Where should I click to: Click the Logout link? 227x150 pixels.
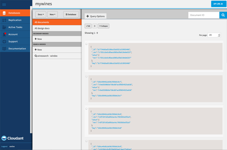[x=4, y=146]
